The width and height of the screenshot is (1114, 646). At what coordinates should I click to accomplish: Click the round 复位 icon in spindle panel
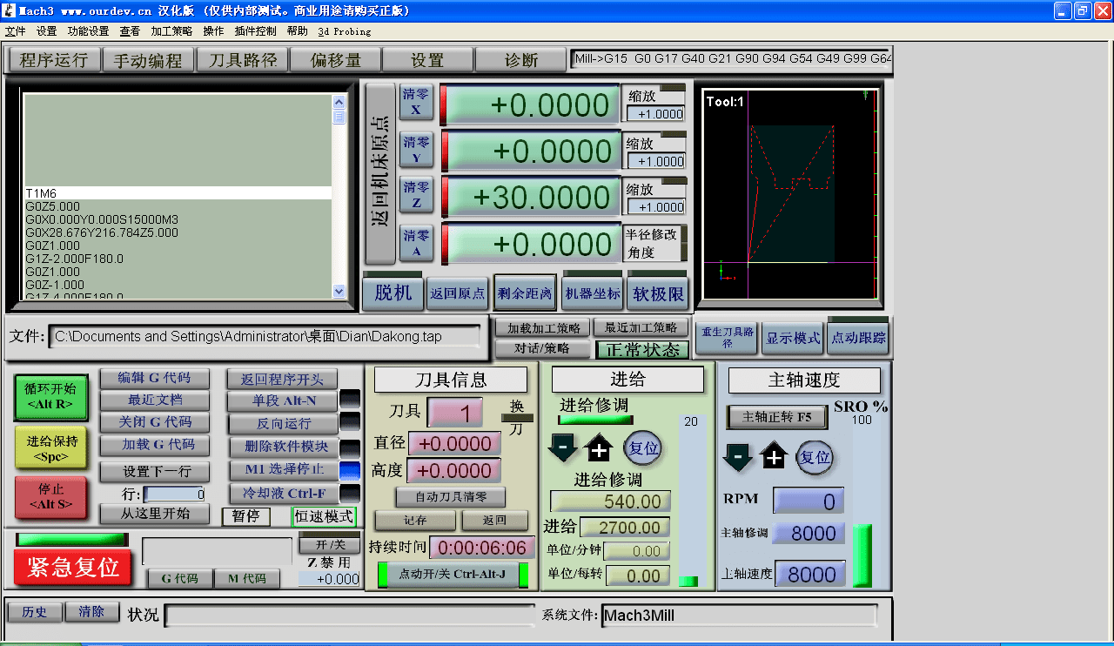pyautogui.click(x=815, y=457)
